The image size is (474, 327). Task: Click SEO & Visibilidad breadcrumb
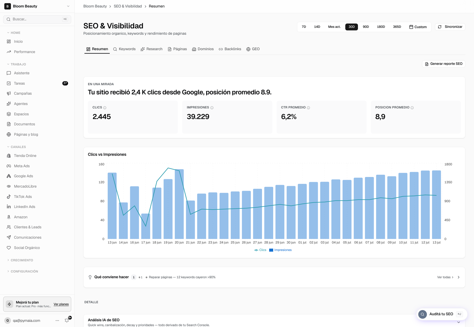[128, 6]
